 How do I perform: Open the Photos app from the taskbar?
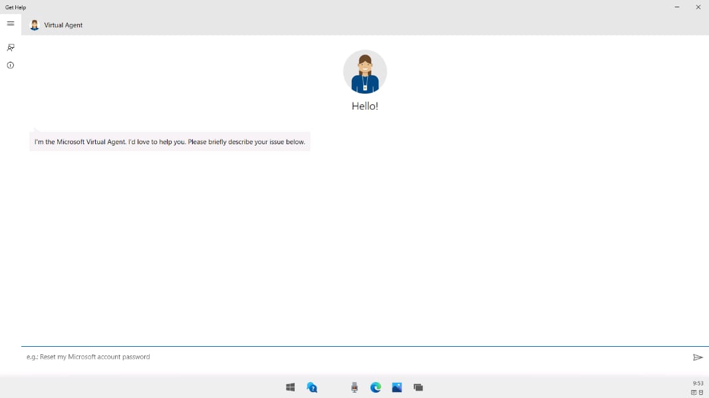(397, 387)
